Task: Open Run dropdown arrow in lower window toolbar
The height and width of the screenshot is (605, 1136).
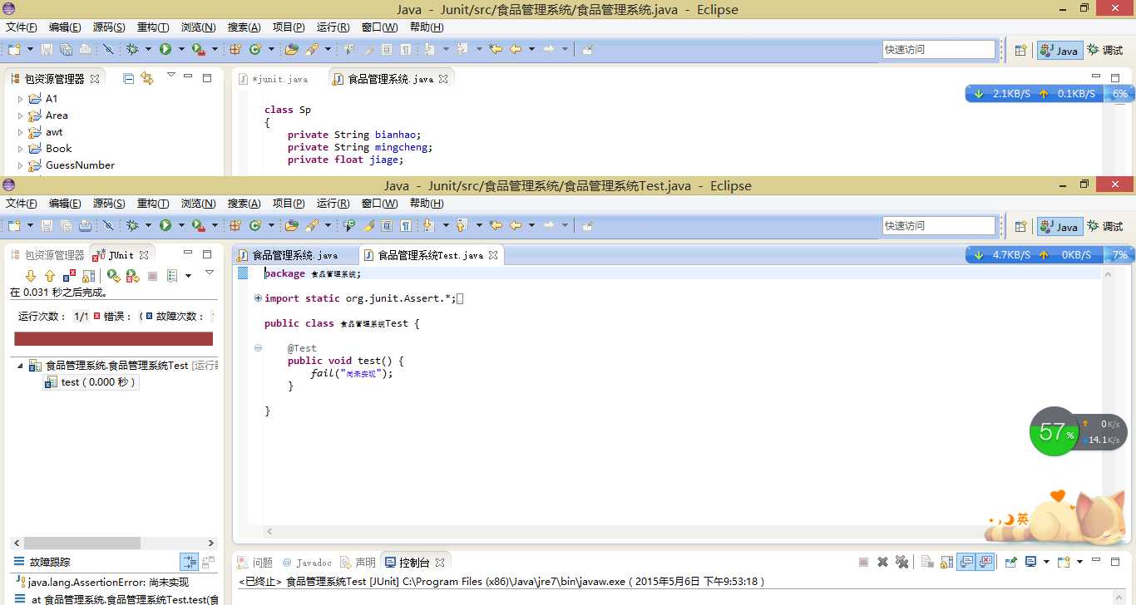Action: pyautogui.click(x=181, y=225)
